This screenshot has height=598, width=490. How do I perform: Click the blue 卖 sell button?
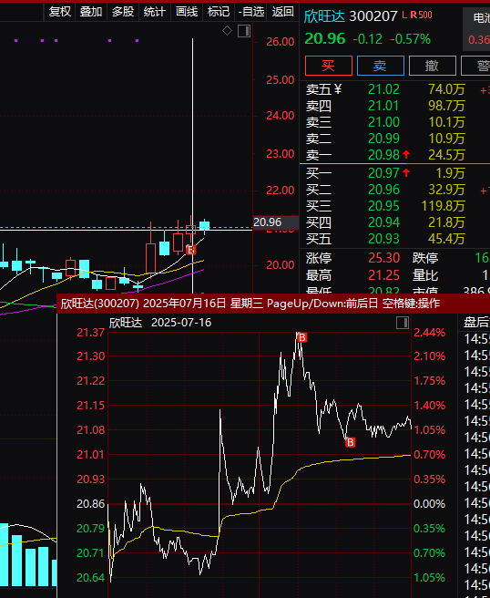381,66
